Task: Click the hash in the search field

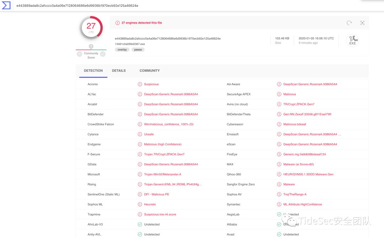Action: pyautogui.click(x=77, y=6)
